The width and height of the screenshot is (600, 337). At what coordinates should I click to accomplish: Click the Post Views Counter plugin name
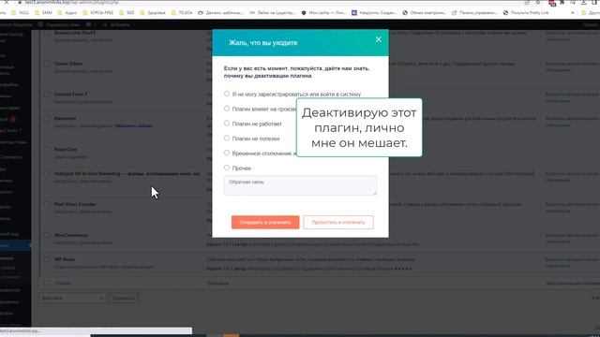[x=75, y=204]
